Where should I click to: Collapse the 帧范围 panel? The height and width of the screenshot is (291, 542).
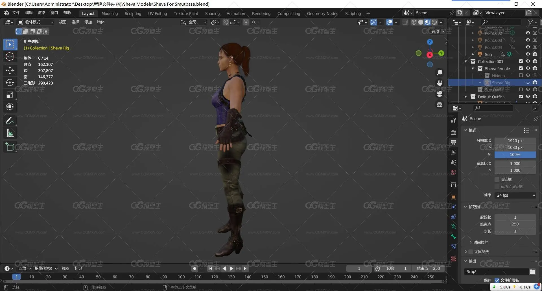[x=465, y=207]
